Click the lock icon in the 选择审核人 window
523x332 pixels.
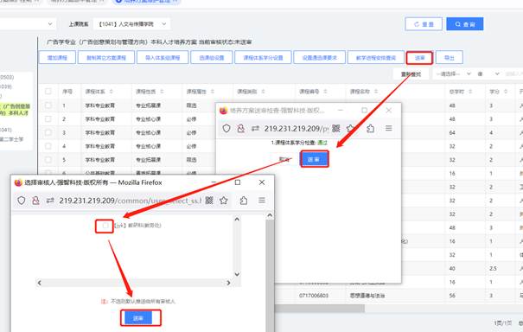pyautogui.click(x=35, y=201)
